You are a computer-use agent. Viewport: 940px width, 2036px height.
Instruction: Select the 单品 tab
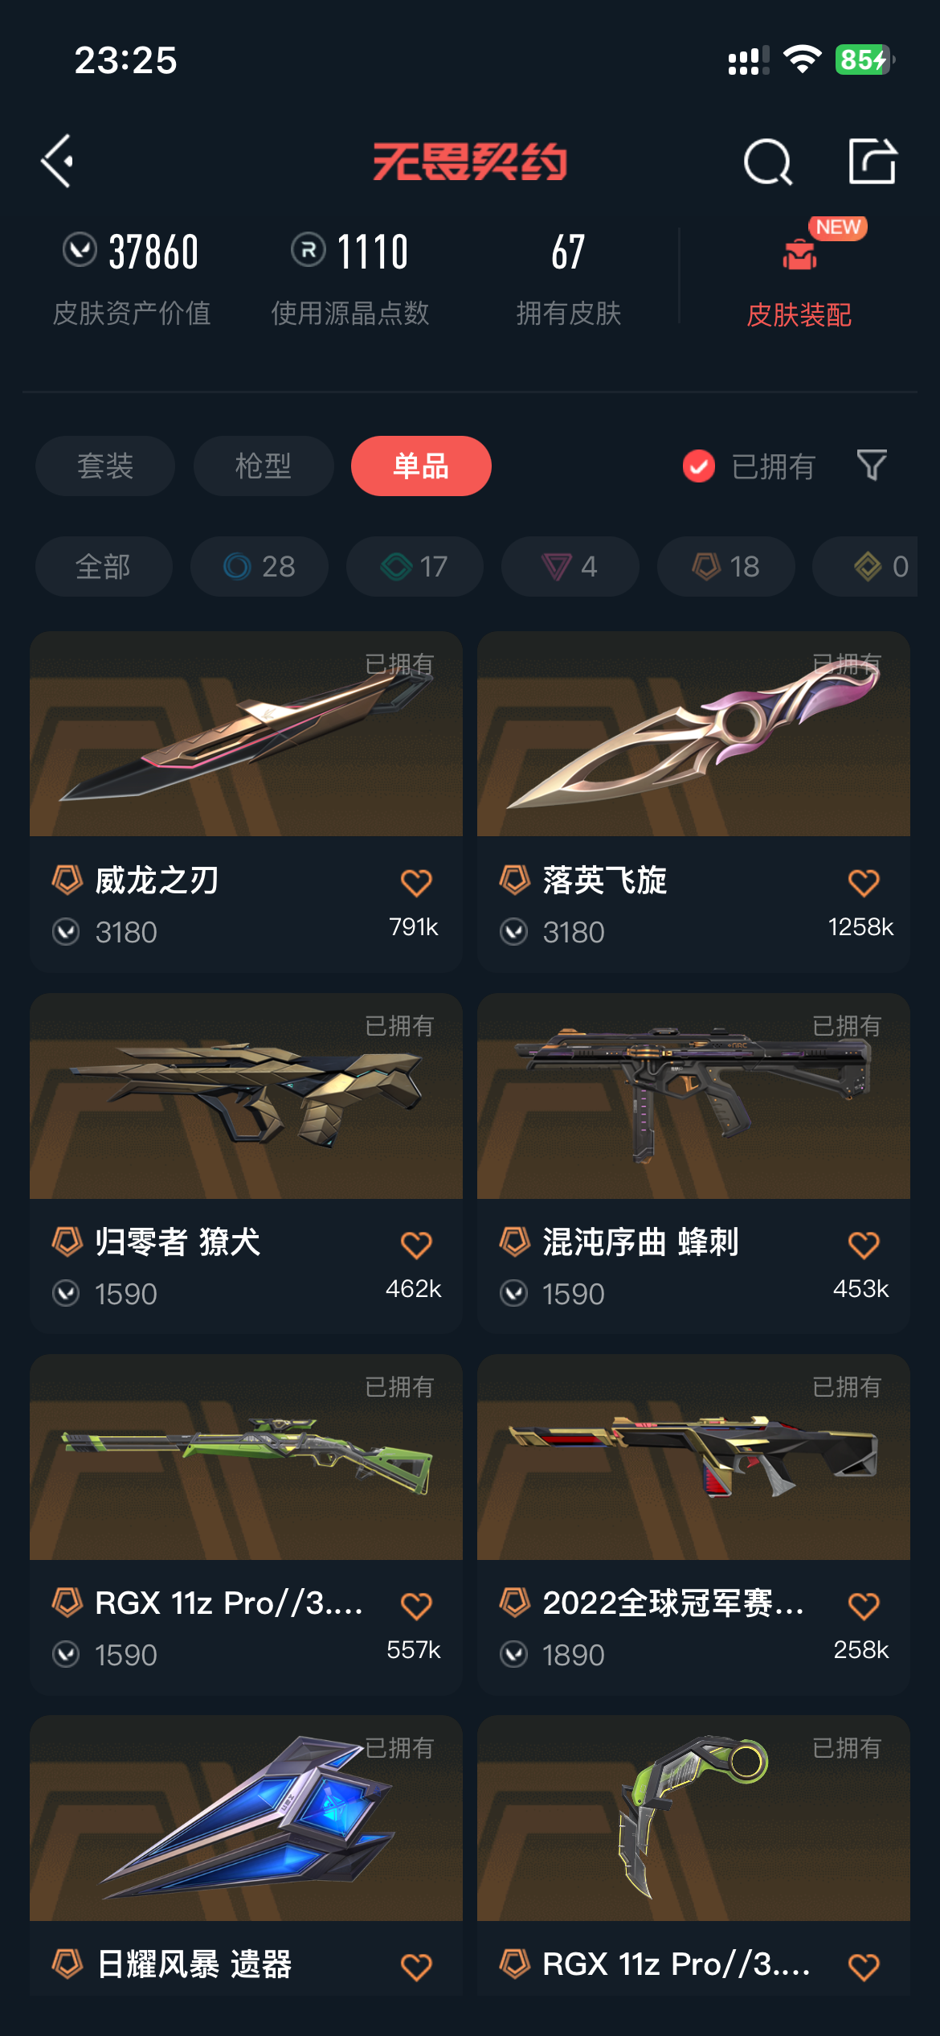421,466
